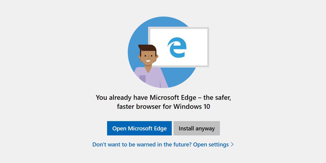The image size is (326, 163).
Task: Click the blue Open Microsoft Edge button label
Action: 139,128
